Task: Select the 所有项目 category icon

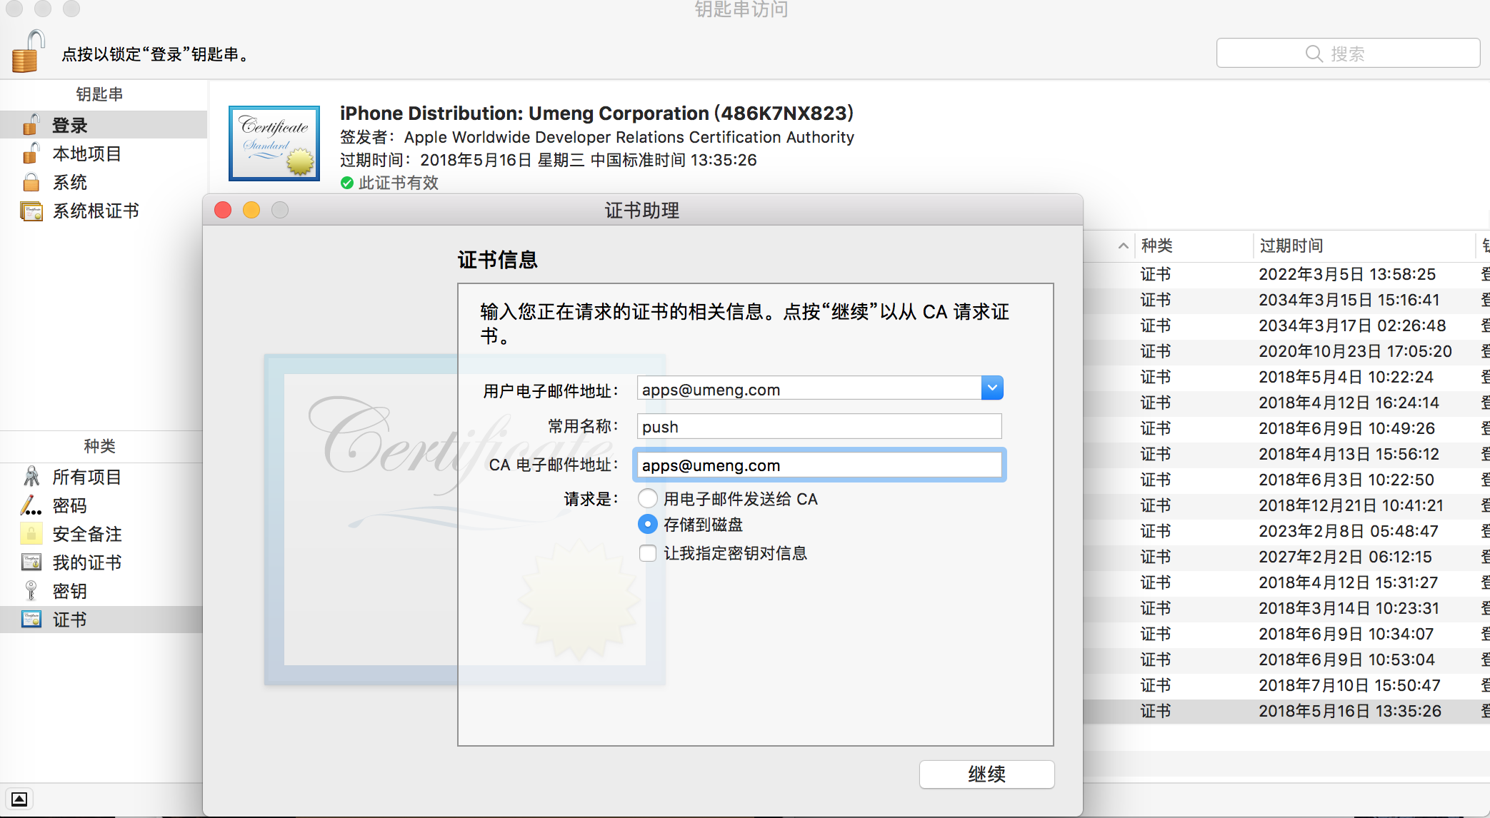Action: point(31,476)
